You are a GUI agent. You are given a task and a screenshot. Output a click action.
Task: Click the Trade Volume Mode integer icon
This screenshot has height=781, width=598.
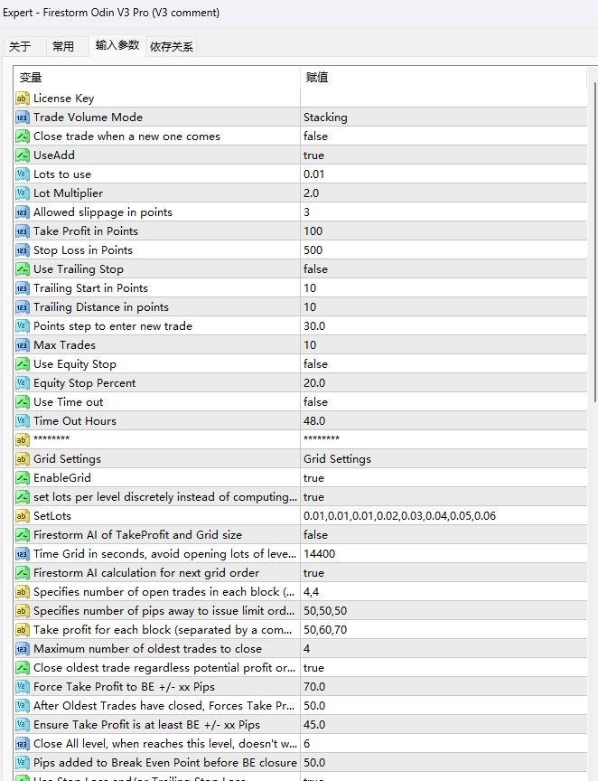pos(22,118)
